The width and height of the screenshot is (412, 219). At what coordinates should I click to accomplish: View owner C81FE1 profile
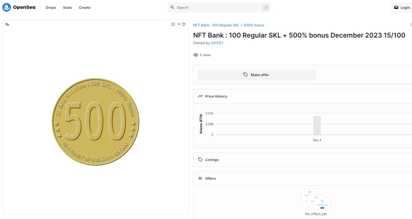click(x=217, y=43)
